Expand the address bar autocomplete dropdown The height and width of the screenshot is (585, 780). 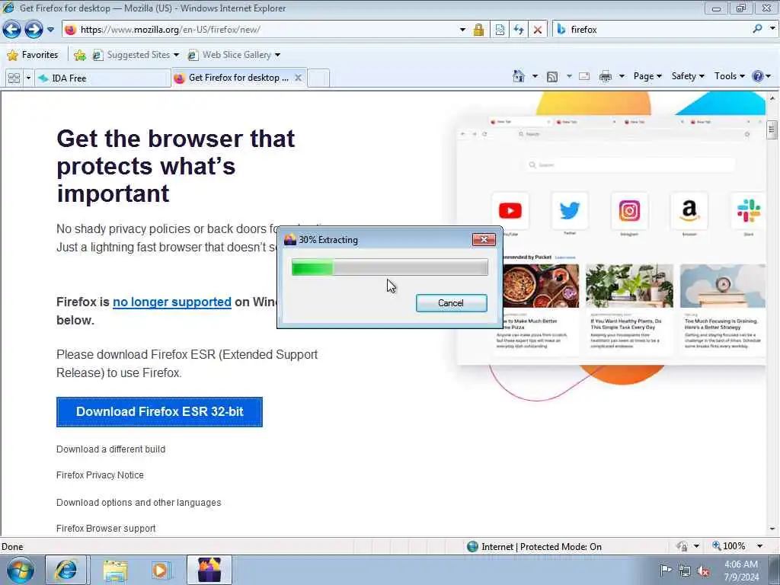click(x=462, y=30)
